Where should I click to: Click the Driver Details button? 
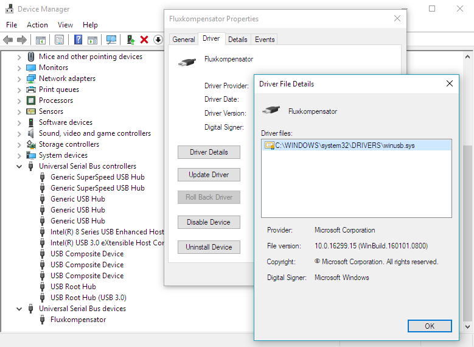209,152
